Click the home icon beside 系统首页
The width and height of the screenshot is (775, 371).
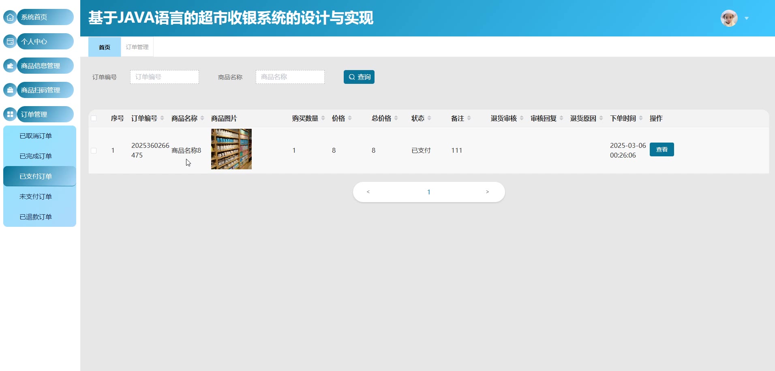click(x=10, y=17)
